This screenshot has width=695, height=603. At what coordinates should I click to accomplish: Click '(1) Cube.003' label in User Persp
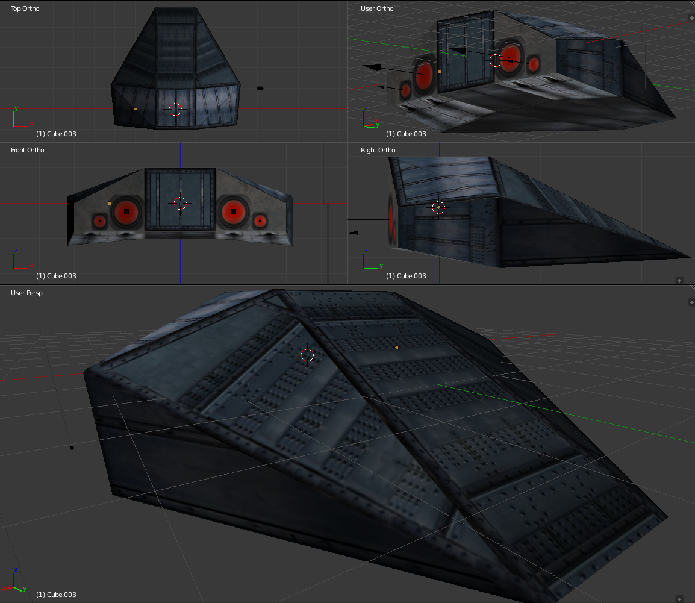[x=56, y=595]
